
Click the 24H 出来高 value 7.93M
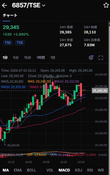(x=89, y=45)
